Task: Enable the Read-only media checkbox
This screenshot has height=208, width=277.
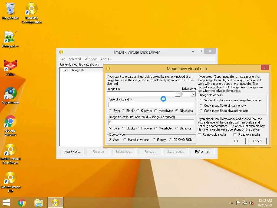Action: pos(247,135)
